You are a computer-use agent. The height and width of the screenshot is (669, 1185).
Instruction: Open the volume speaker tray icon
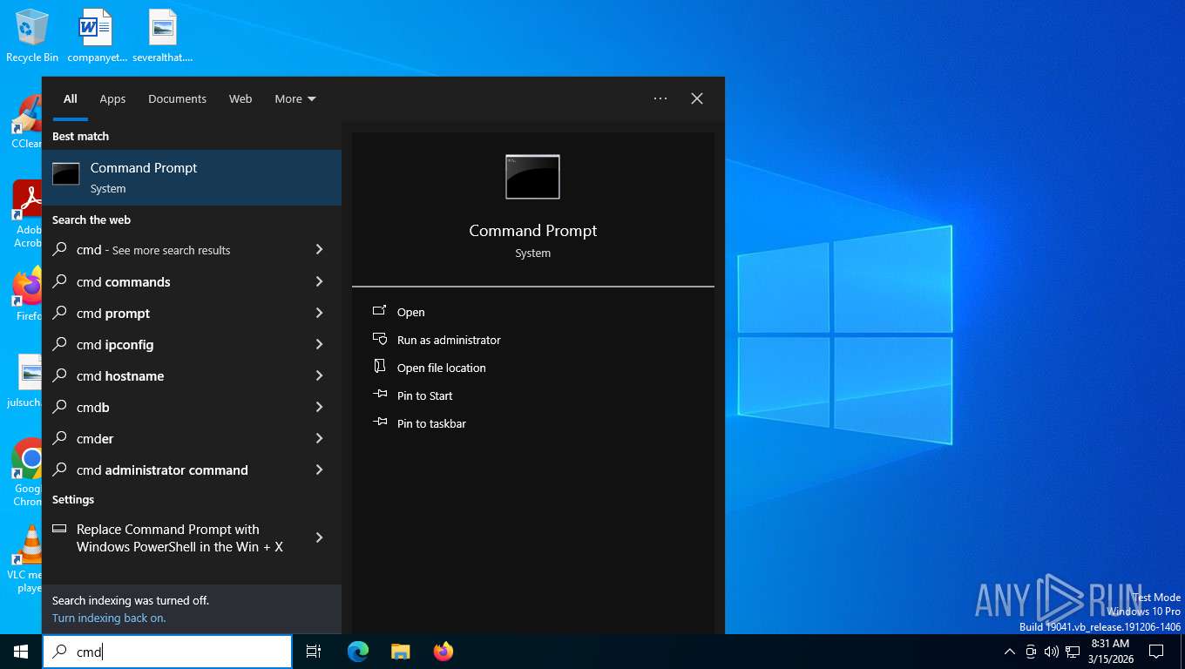pyautogui.click(x=1051, y=652)
